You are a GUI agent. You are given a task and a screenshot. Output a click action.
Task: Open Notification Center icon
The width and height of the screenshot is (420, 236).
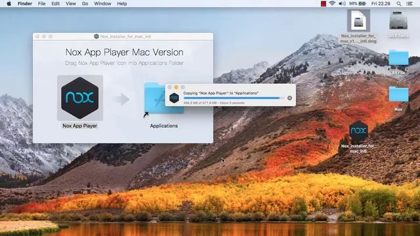[409, 3]
